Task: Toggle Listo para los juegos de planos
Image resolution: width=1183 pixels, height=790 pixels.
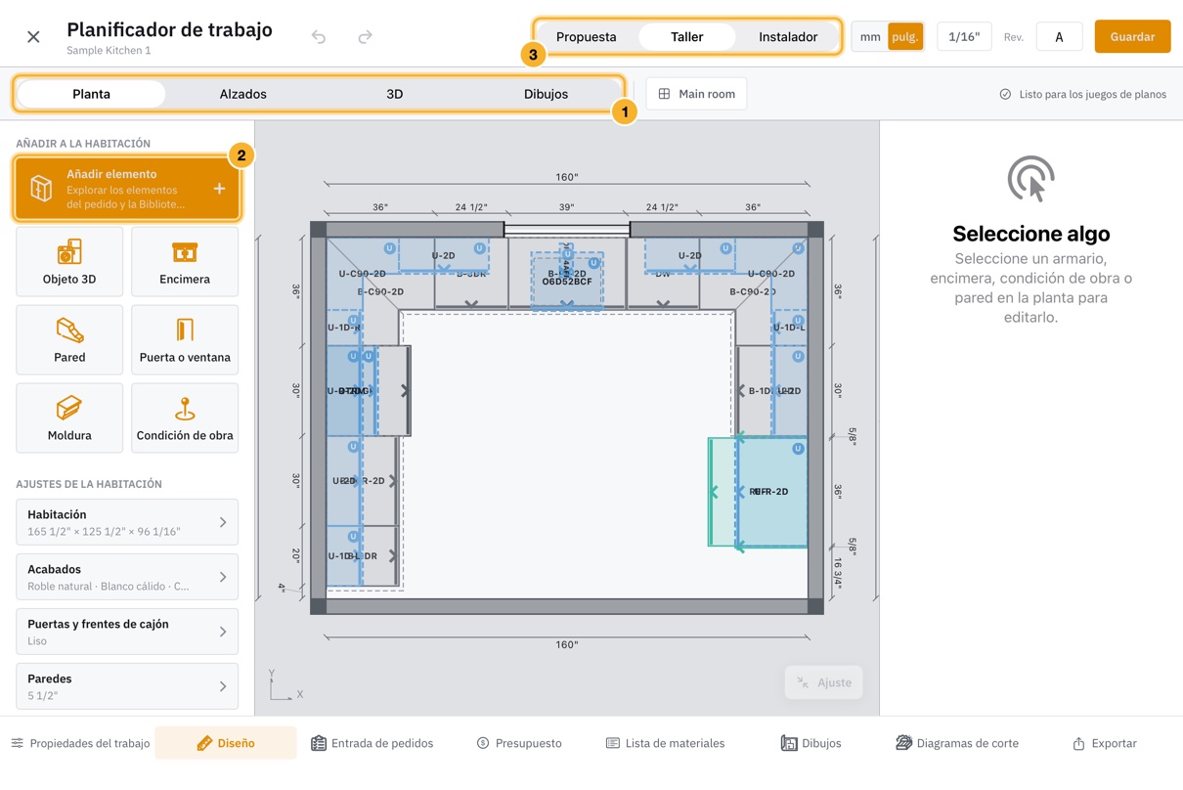Action: coord(1082,94)
